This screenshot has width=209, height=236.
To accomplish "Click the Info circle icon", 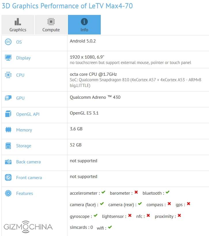I will tap(84, 22).
